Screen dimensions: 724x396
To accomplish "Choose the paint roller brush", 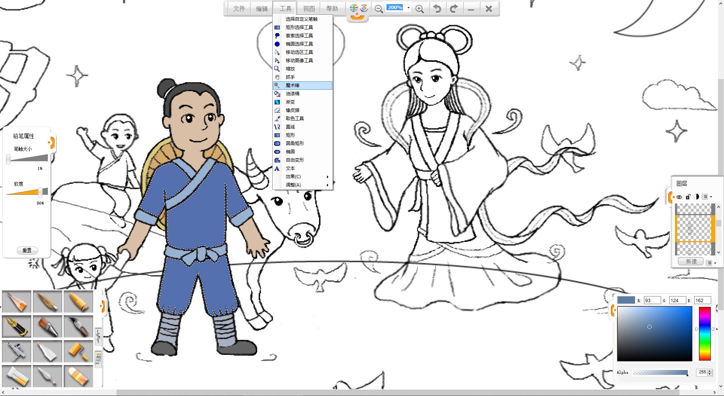I will pyautogui.click(x=78, y=351).
